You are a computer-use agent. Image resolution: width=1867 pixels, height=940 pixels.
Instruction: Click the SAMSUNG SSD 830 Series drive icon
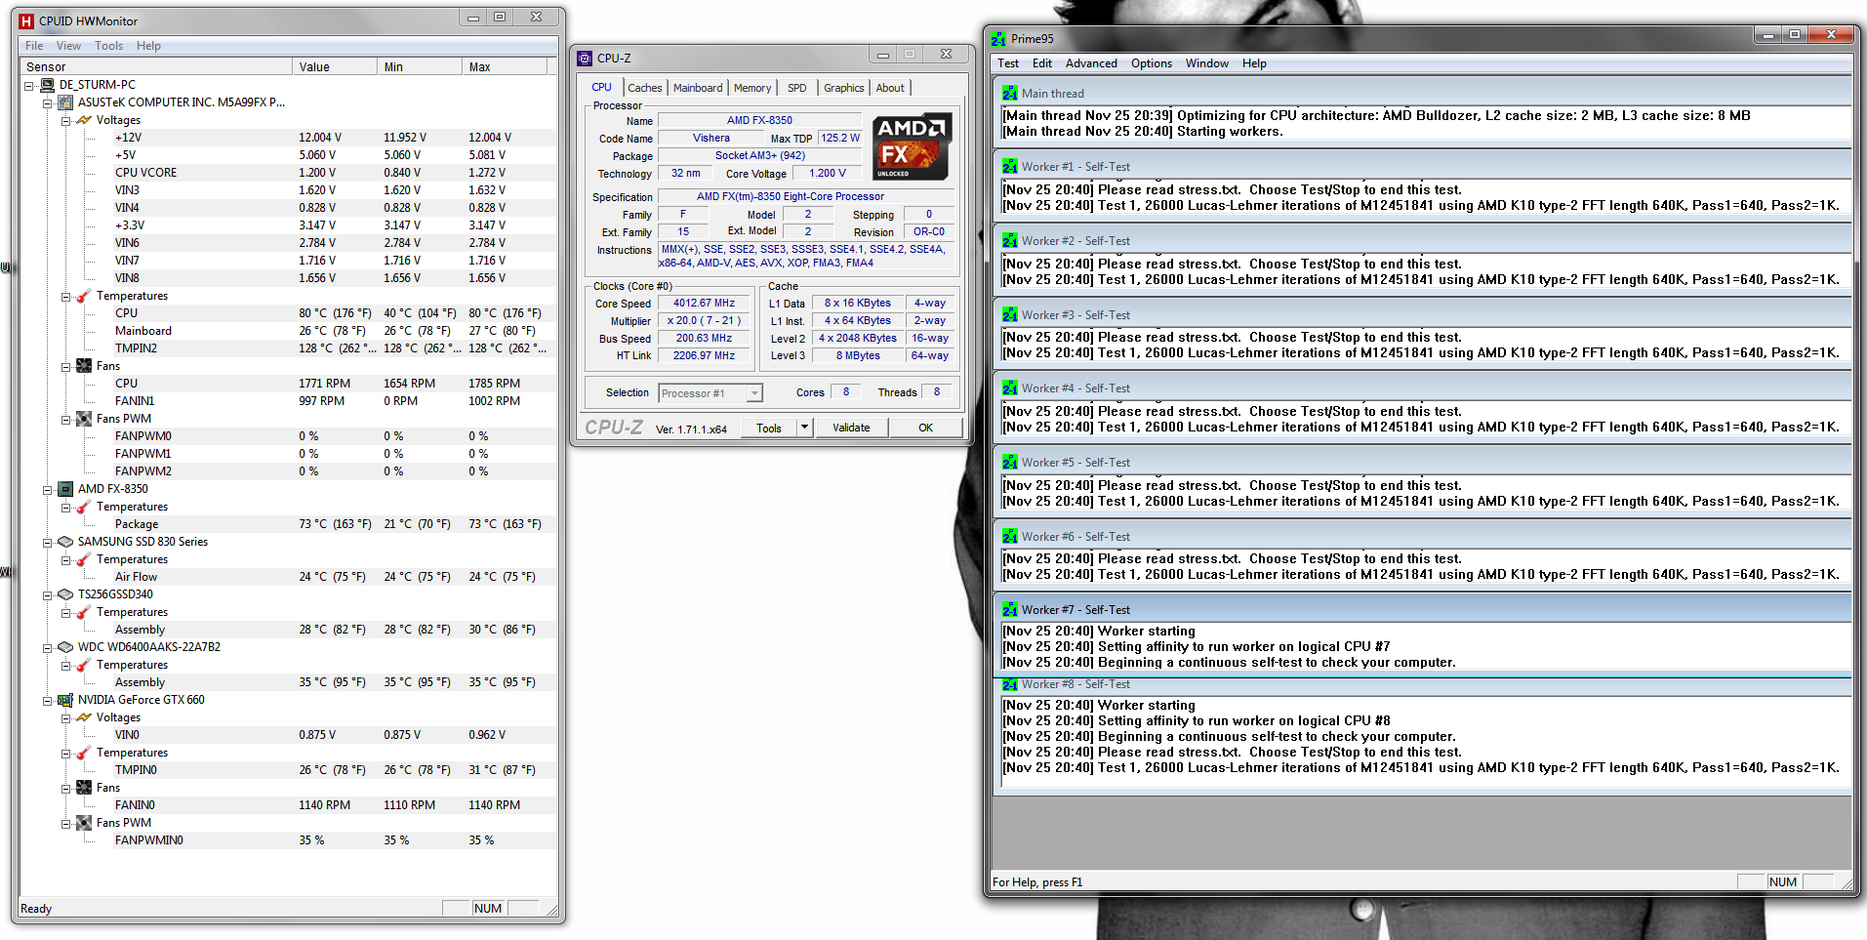click(x=65, y=542)
